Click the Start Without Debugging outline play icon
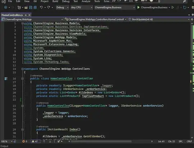This screenshot has width=194, height=148. pos(173,8)
